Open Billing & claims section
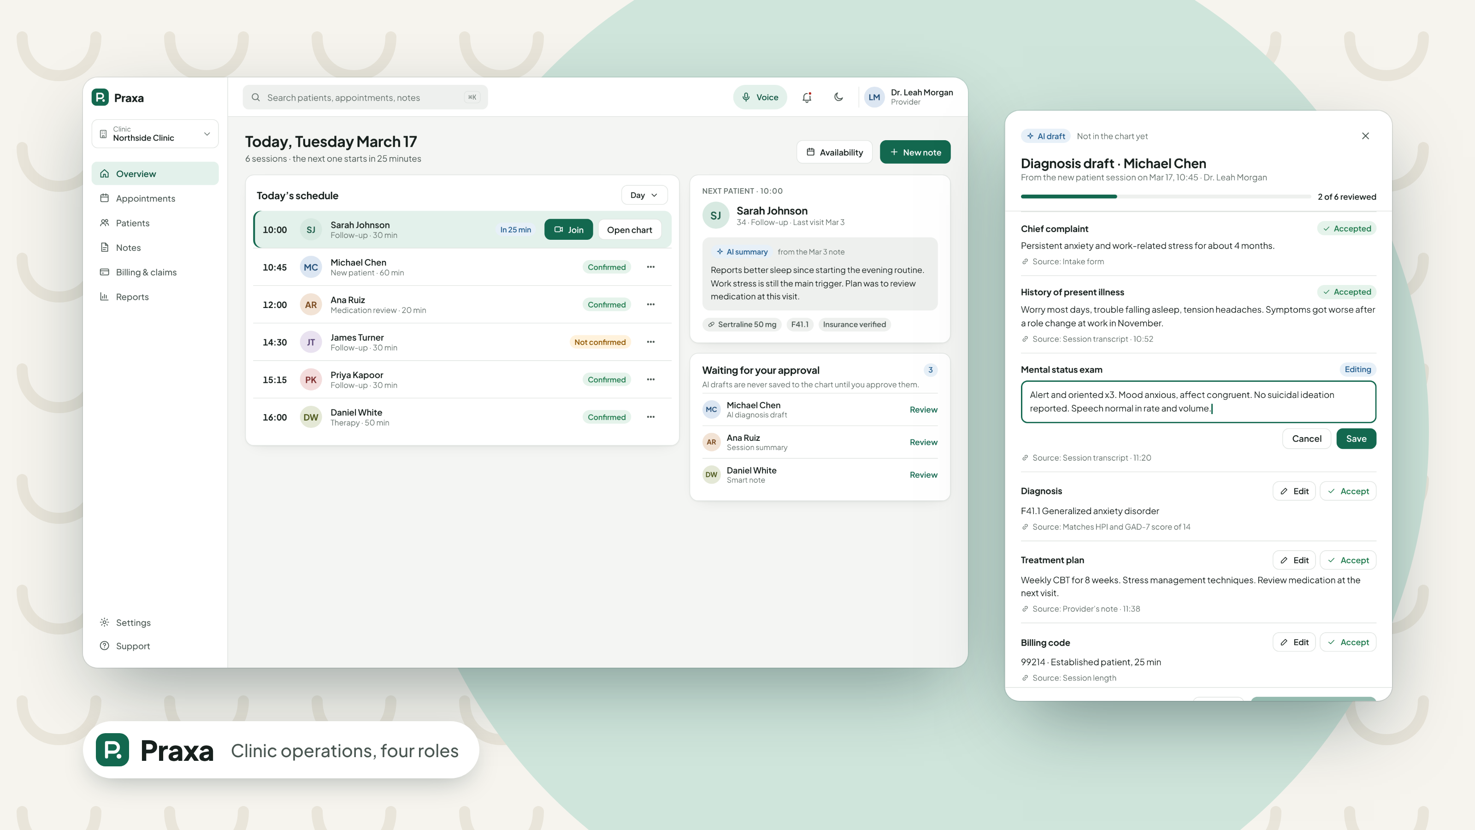This screenshot has height=830, width=1475. pyautogui.click(x=155, y=272)
